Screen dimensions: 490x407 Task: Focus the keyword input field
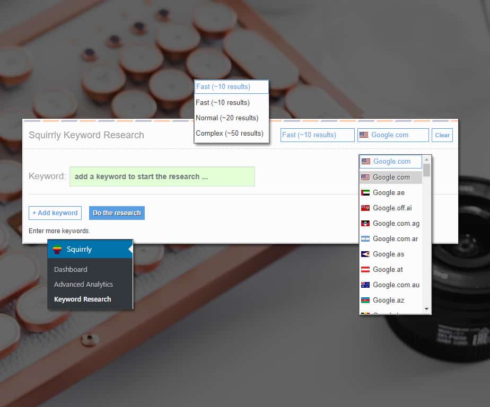pos(162,176)
